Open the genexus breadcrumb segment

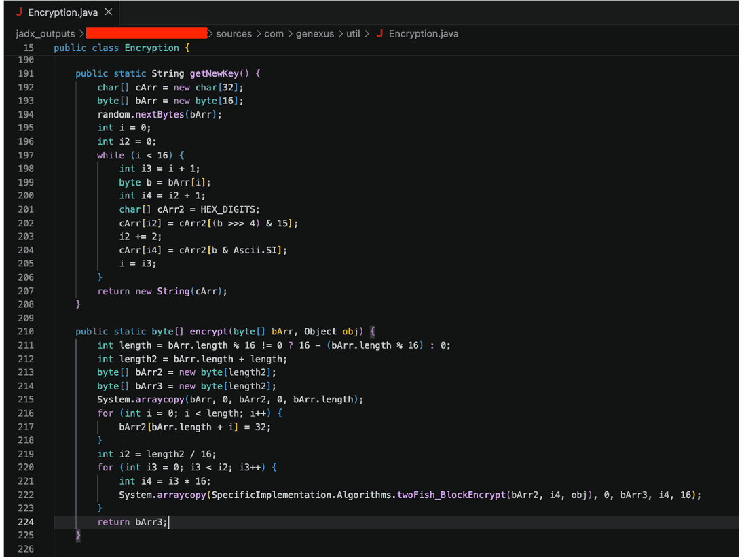[315, 34]
